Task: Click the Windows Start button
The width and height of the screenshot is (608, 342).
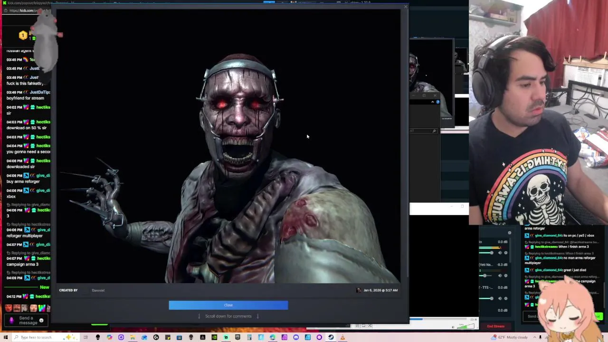Action: (x=6, y=337)
